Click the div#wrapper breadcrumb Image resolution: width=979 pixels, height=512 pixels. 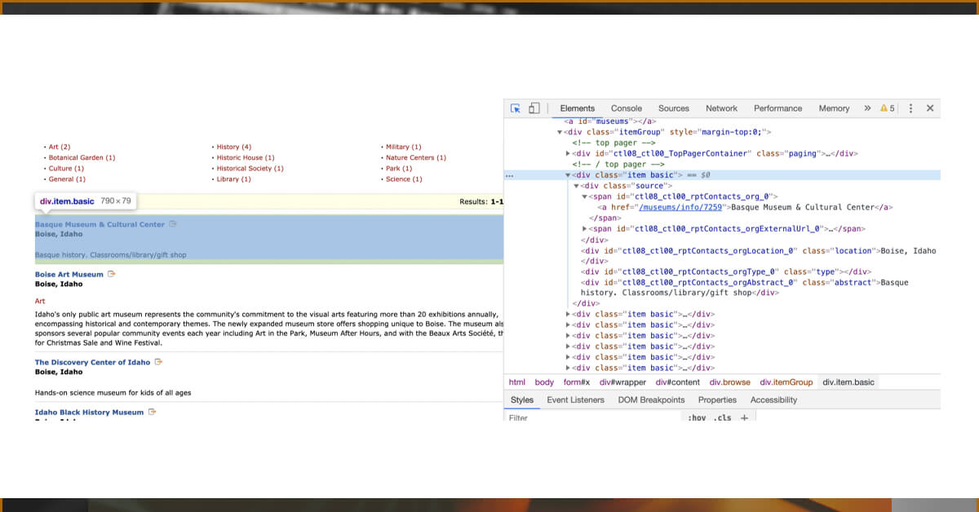click(622, 382)
